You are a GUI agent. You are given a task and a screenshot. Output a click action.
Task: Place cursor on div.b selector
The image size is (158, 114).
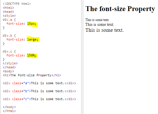tap(7, 35)
